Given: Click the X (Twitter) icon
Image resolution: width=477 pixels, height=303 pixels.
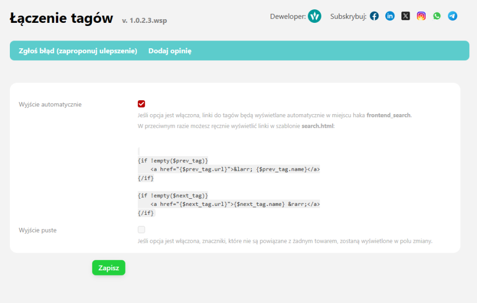Looking at the screenshot, I should (405, 16).
